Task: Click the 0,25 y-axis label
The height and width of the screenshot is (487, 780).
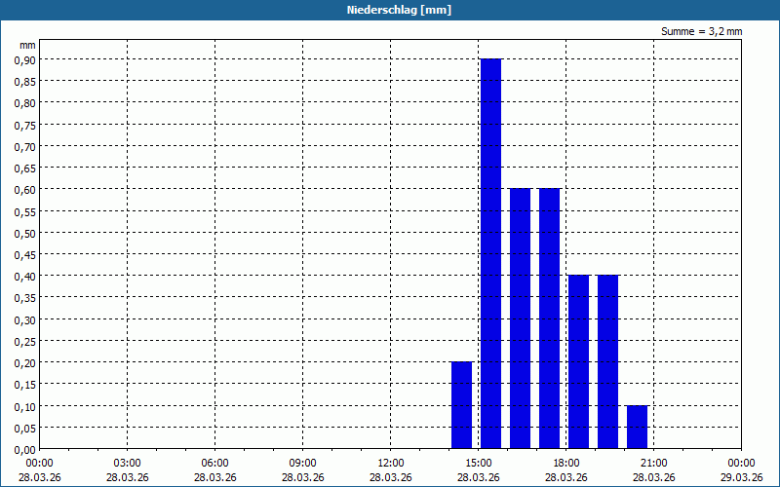Action: (x=25, y=342)
